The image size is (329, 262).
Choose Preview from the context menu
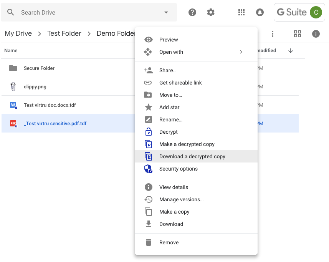196,40
